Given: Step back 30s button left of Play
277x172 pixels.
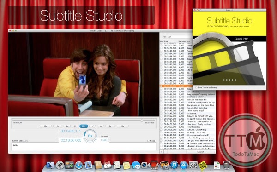Looking at the screenshot, I should coord(45,126).
